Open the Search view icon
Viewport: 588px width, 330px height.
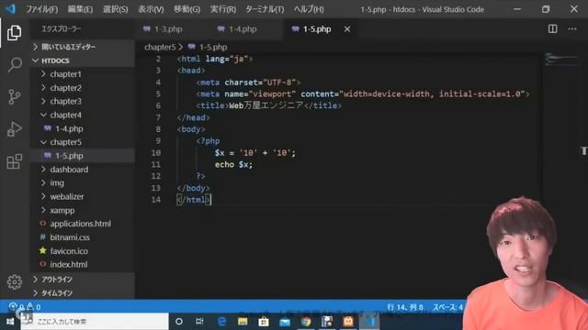point(15,65)
